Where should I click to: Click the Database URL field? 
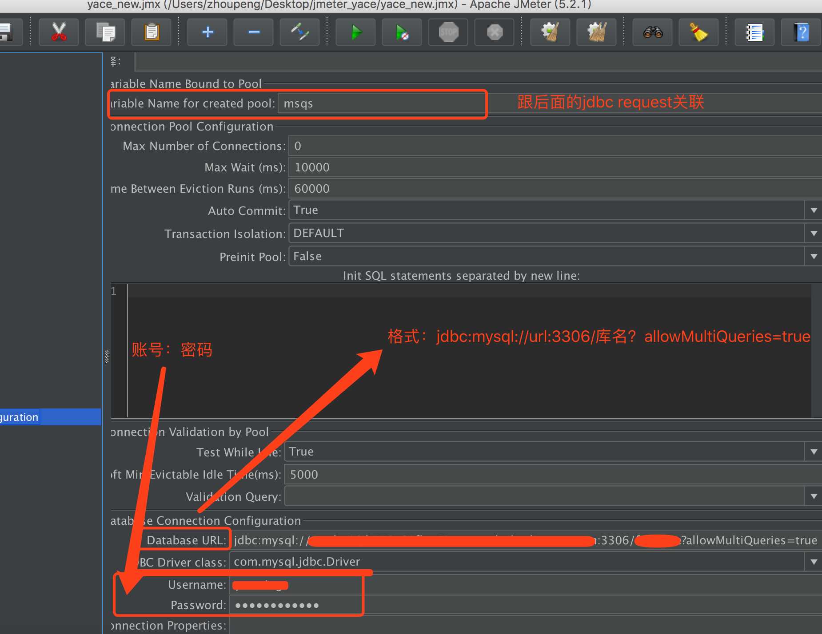pyautogui.click(x=526, y=540)
